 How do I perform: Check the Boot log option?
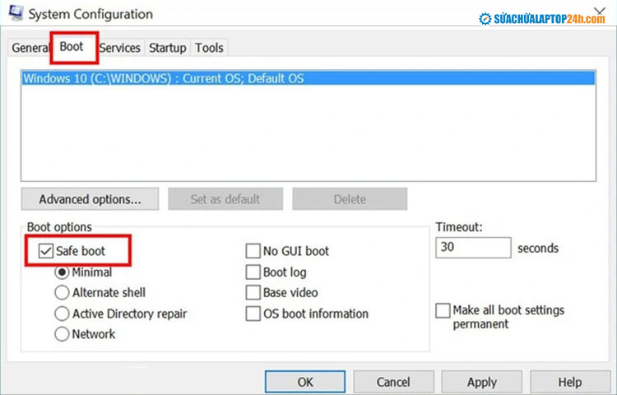point(253,272)
